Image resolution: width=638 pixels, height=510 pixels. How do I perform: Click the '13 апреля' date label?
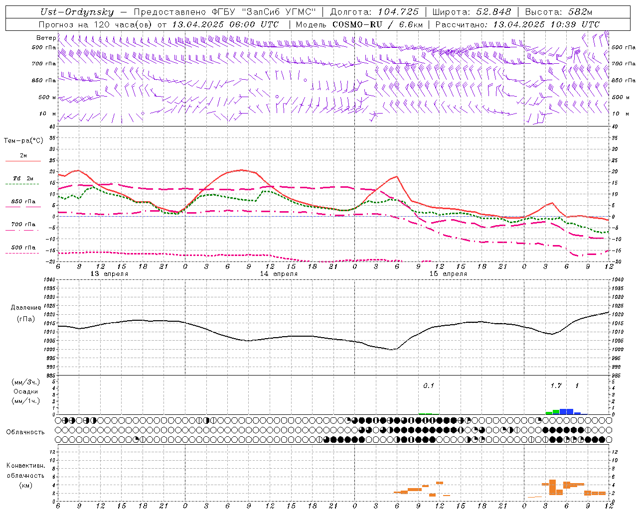(109, 274)
